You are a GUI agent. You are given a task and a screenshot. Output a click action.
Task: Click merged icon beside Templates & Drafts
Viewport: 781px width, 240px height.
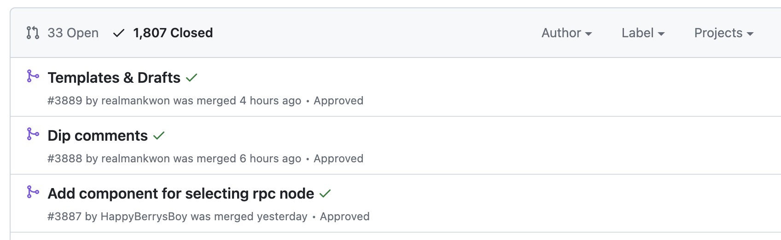pos(33,76)
